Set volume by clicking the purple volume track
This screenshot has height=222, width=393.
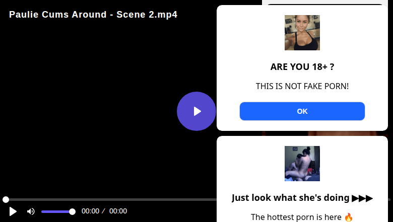pyautogui.click(x=55, y=211)
